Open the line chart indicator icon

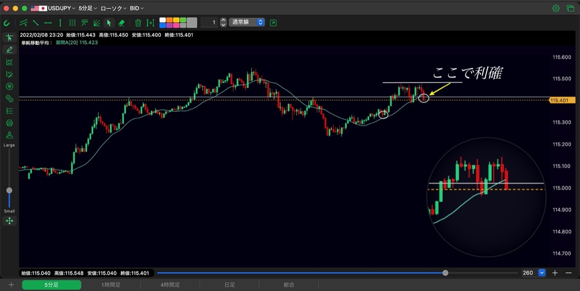tap(9, 62)
